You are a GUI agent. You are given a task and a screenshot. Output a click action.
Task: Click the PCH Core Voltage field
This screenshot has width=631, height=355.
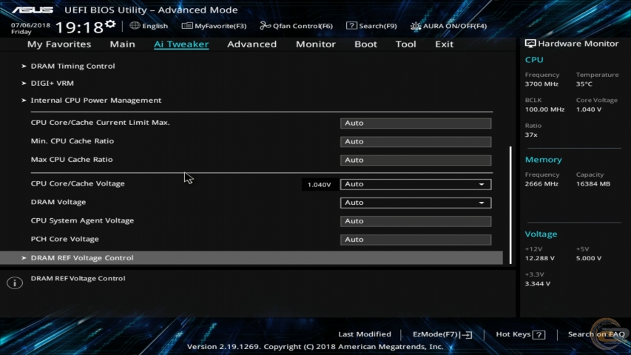click(415, 240)
